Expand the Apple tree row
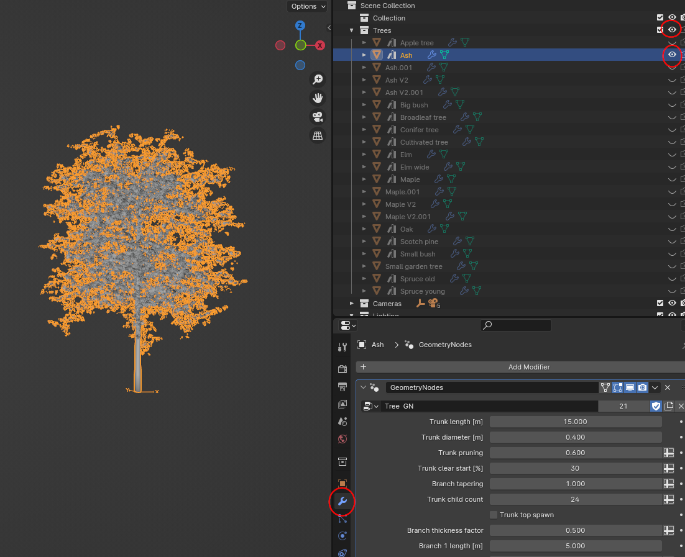The image size is (685, 557). click(x=364, y=43)
